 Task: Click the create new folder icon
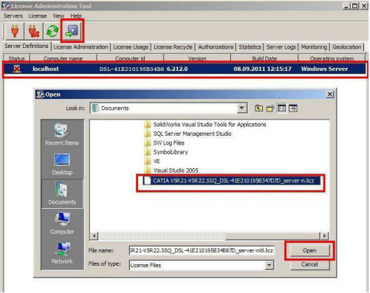point(270,108)
